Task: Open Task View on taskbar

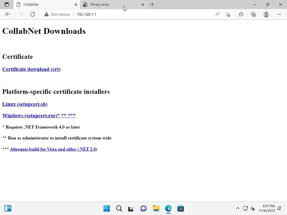Action: pos(131,208)
